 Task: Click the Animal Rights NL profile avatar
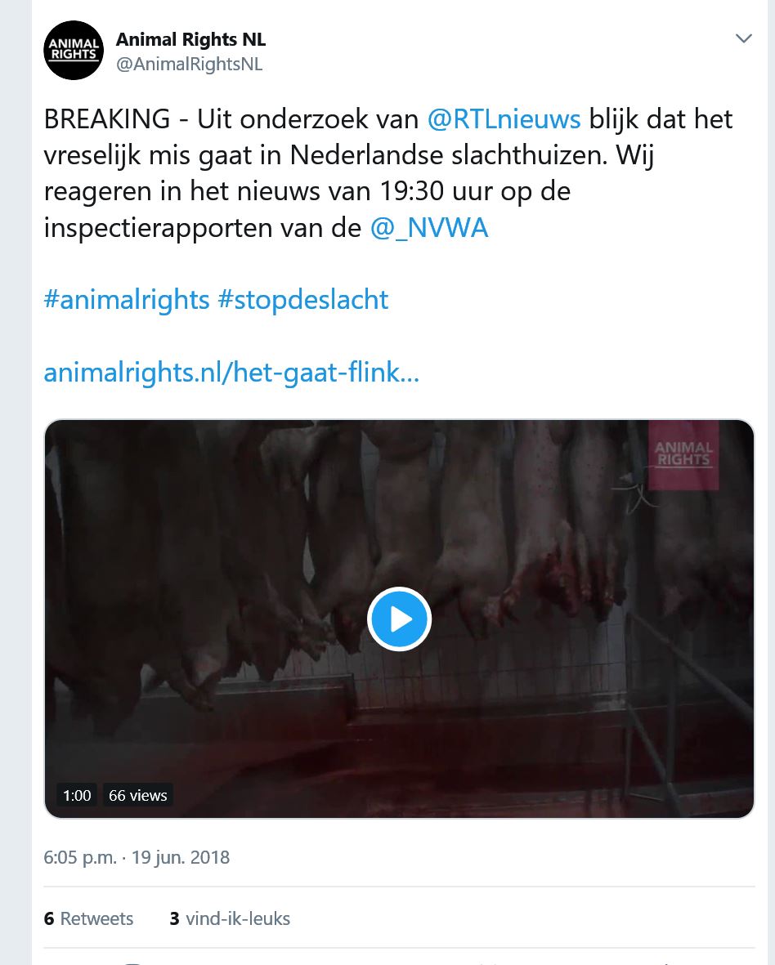[x=74, y=51]
